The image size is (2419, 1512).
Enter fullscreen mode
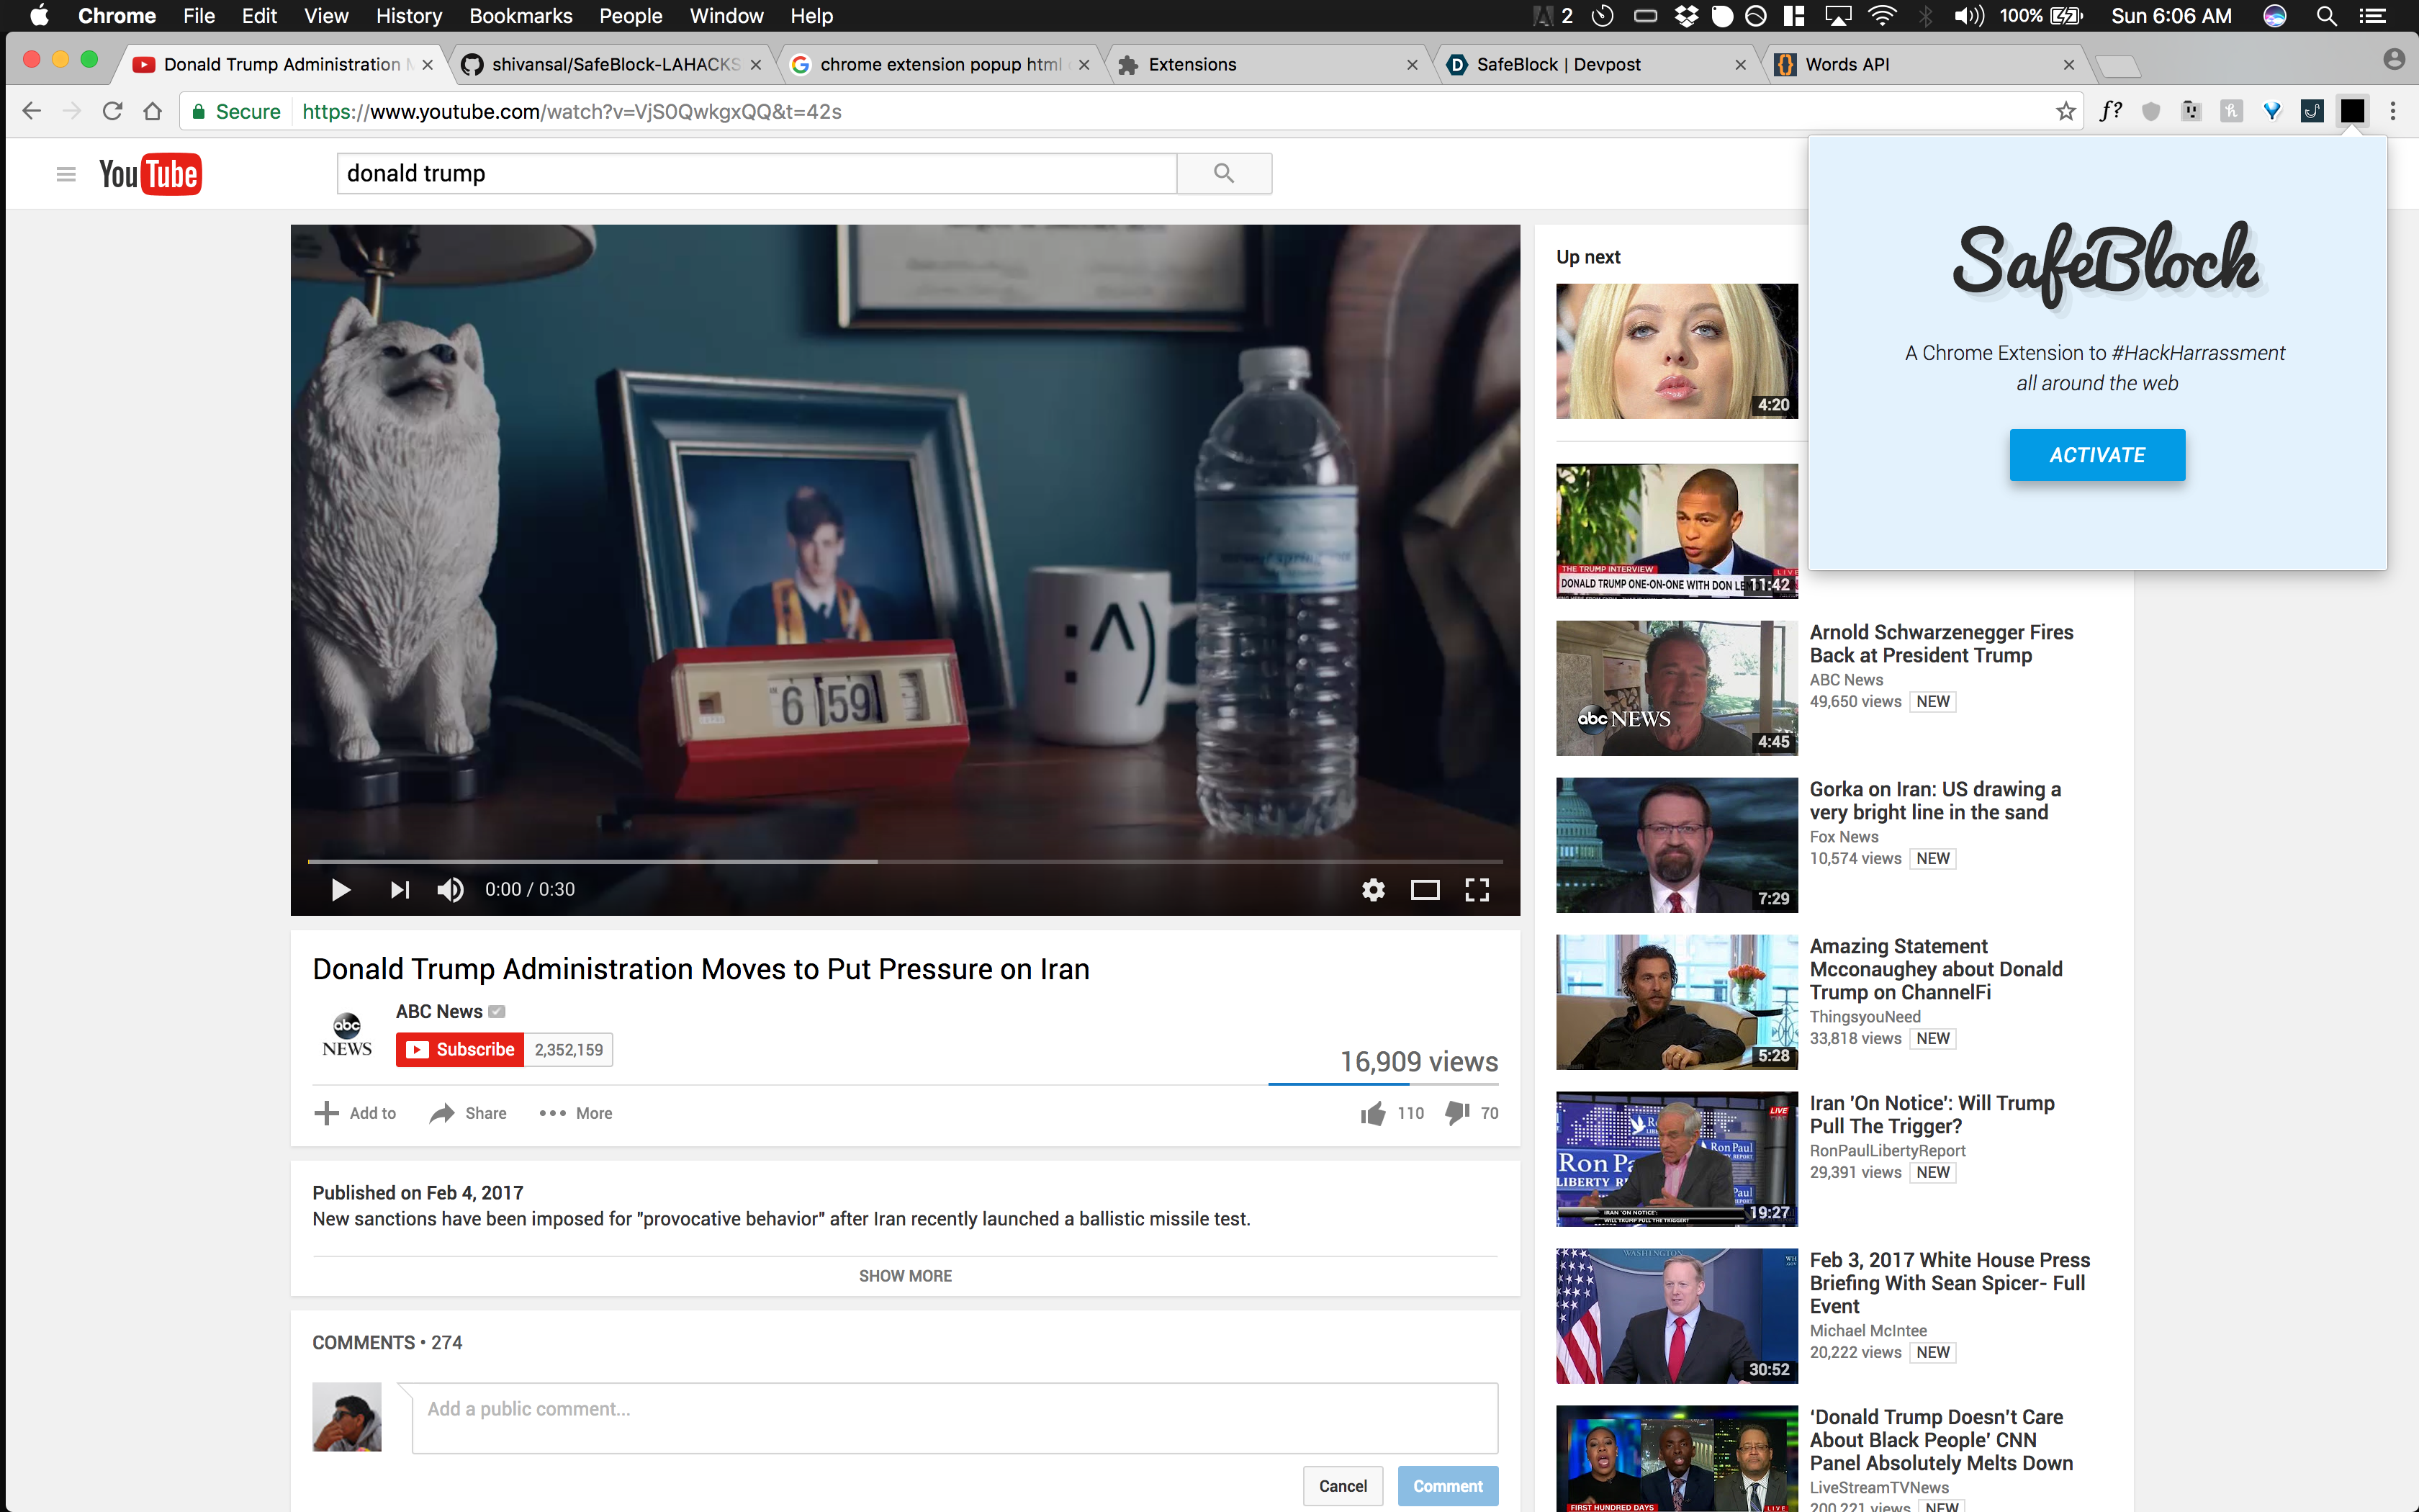(1477, 889)
